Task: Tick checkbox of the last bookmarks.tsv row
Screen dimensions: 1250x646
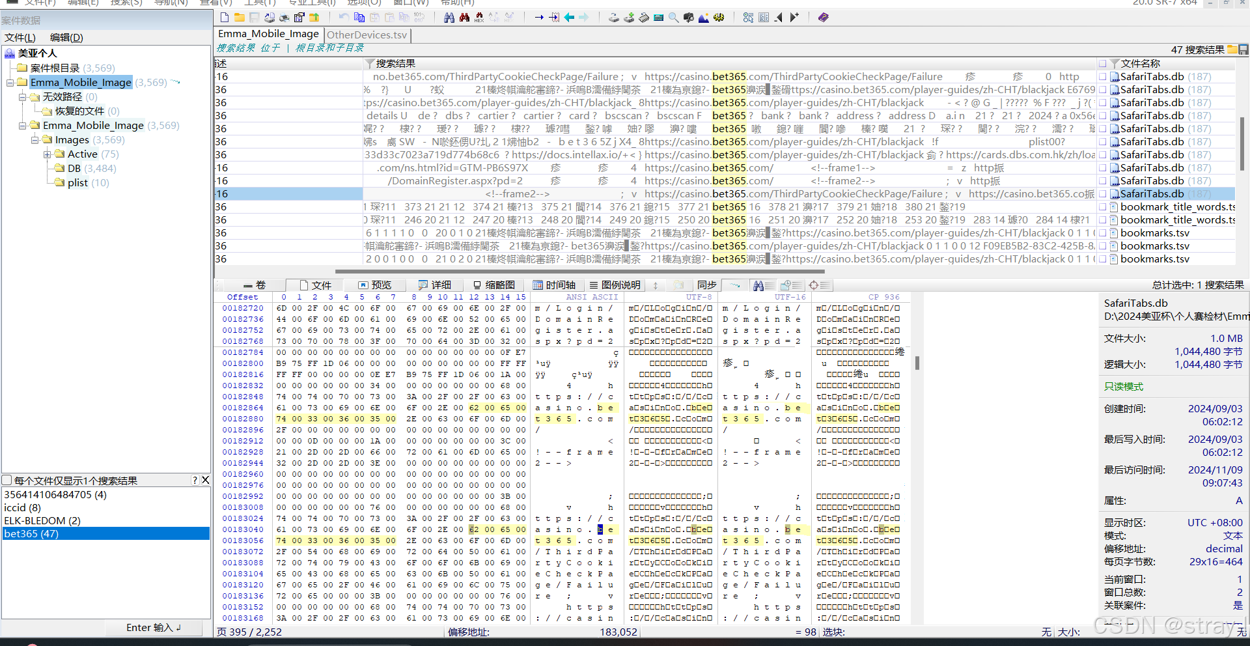Action: [x=1102, y=259]
